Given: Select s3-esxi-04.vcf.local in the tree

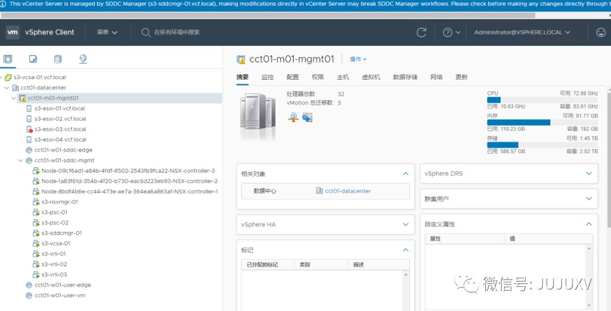Looking at the screenshot, I should 61,139.
